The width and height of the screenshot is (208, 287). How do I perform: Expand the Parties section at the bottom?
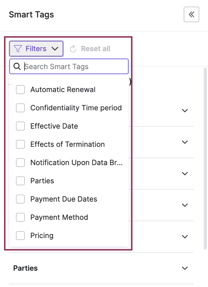pyautogui.click(x=184, y=268)
